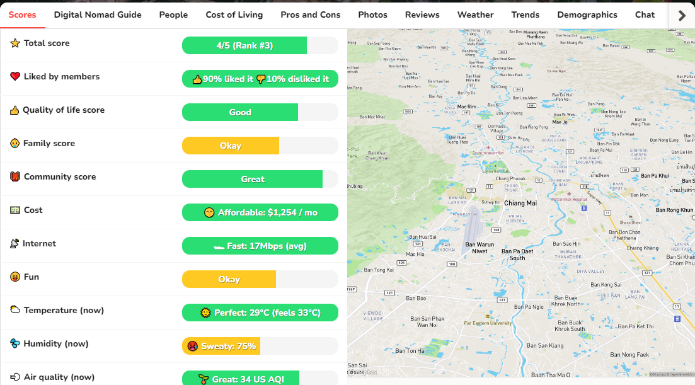
Task: Click the Quality of life score label
Action: point(64,110)
